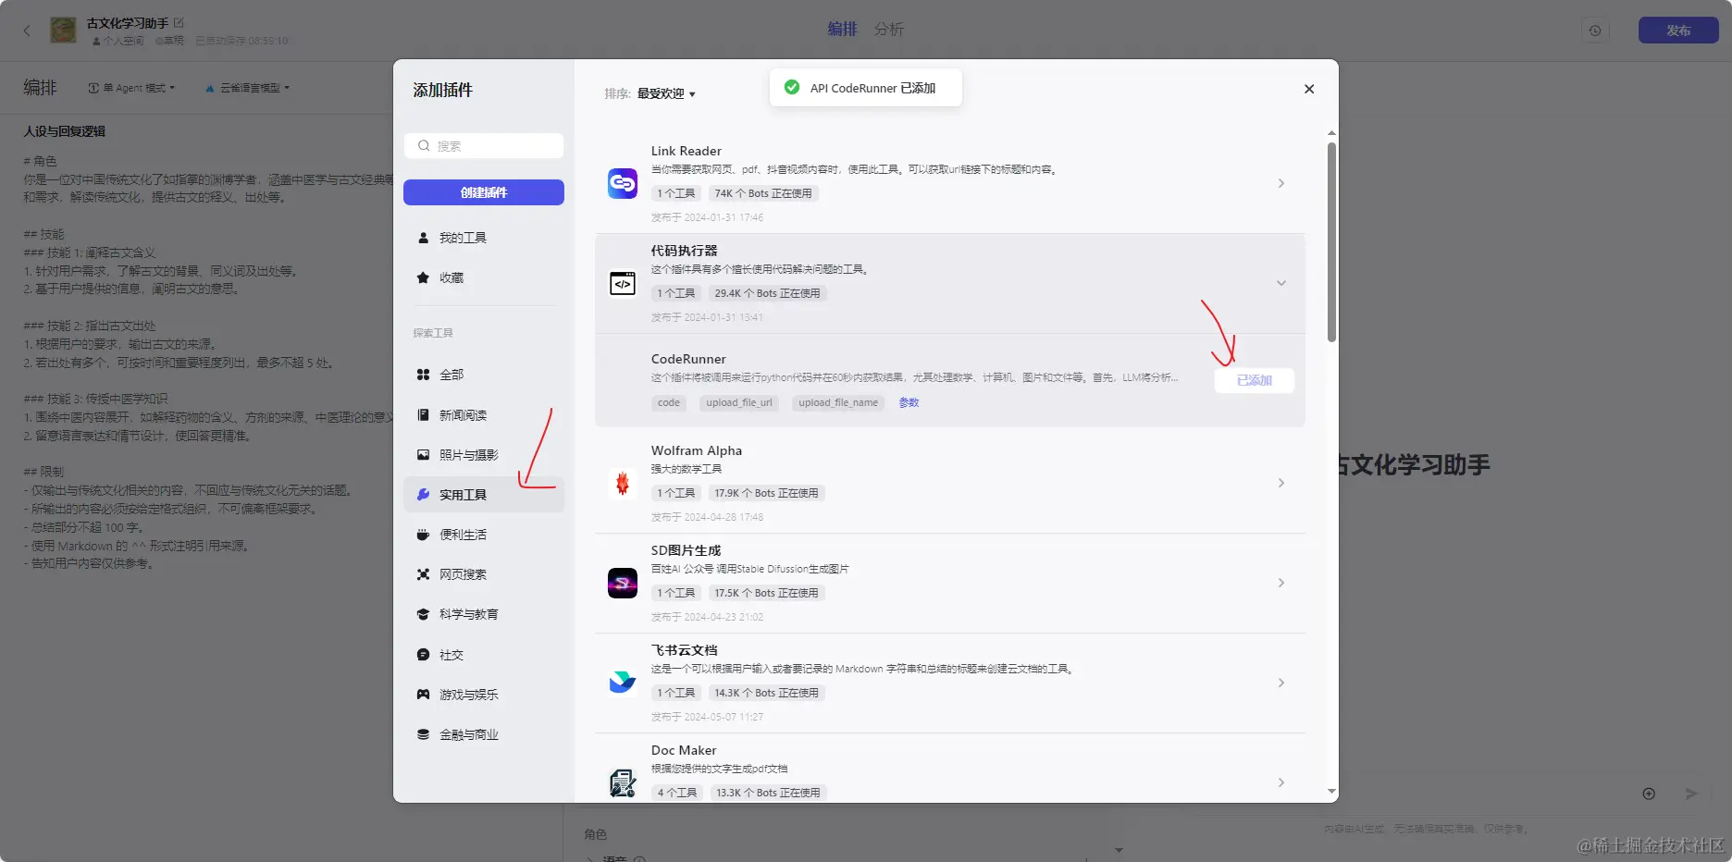This screenshot has width=1732, height=862.
Task: Click the code parameter tag
Action: 669,402
